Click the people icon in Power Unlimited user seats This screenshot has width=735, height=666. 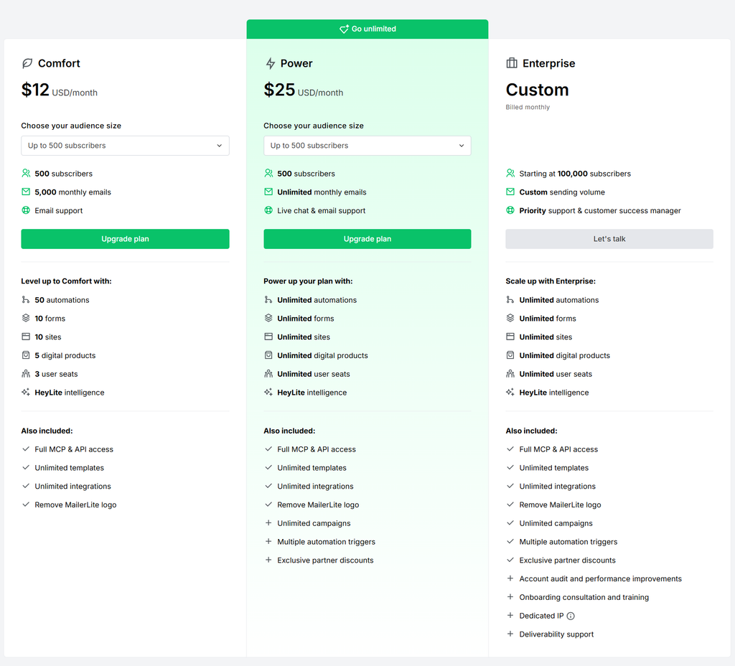click(x=268, y=373)
